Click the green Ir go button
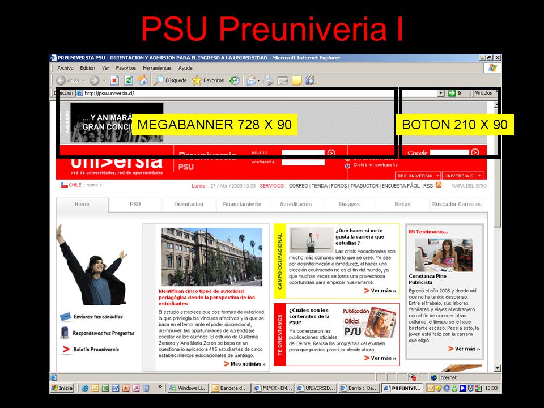544x408 pixels. [x=455, y=93]
